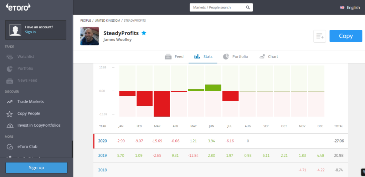Click the search magnifier icon
This screenshot has height=177, width=365.
(x=248, y=7)
